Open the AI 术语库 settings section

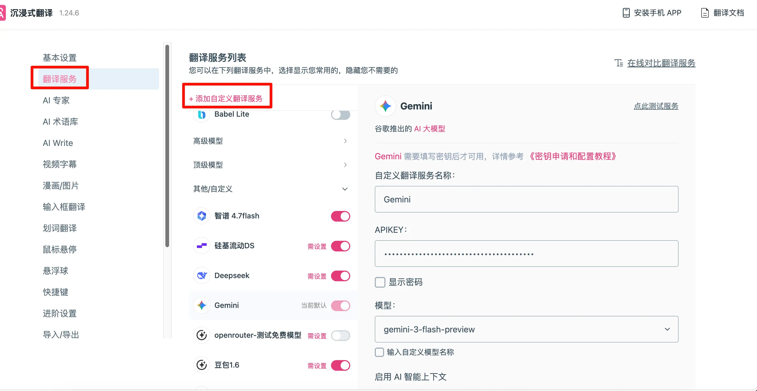click(60, 121)
